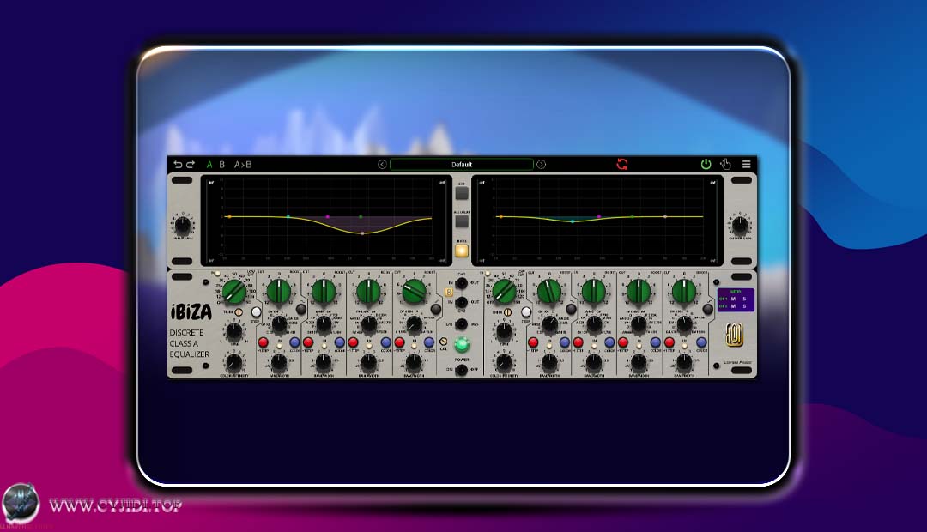Flip the CH1 in/out switch
The image size is (927, 532).
[x=462, y=283]
